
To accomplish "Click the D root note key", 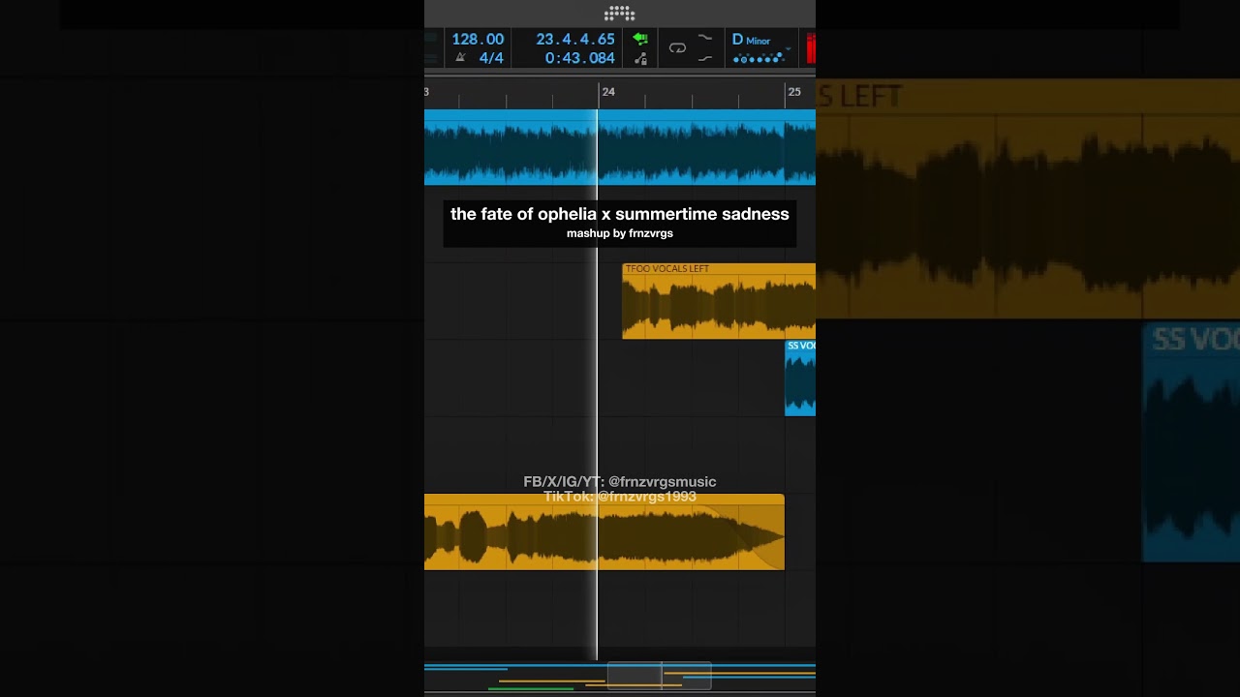I will [x=737, y=40].
